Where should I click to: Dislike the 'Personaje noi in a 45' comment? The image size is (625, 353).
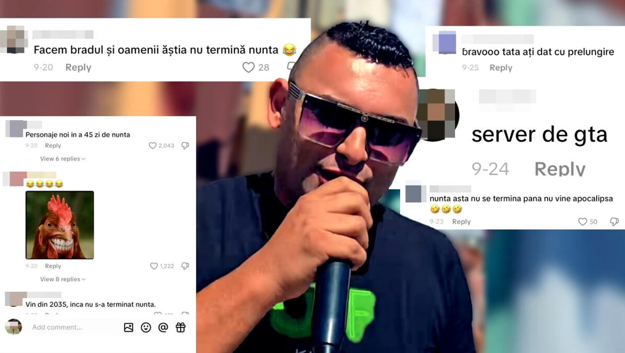[185, 146]
